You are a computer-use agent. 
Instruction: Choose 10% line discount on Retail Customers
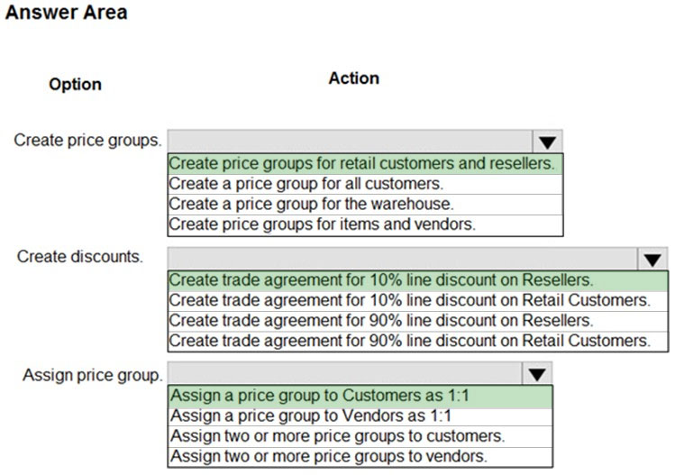click(418, 300)
